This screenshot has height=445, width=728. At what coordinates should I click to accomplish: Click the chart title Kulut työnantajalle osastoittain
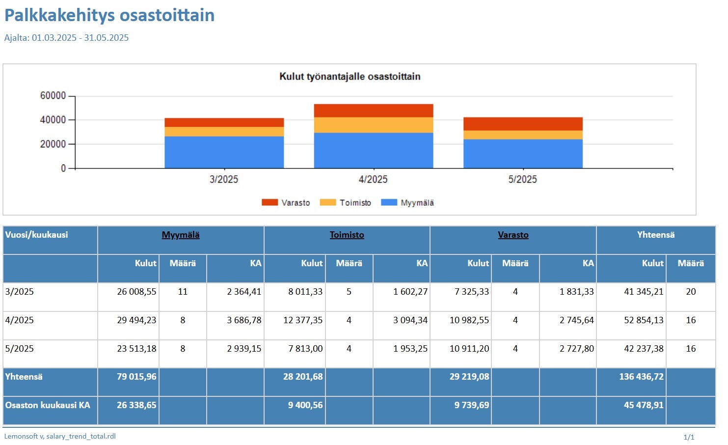pos(350,77)
